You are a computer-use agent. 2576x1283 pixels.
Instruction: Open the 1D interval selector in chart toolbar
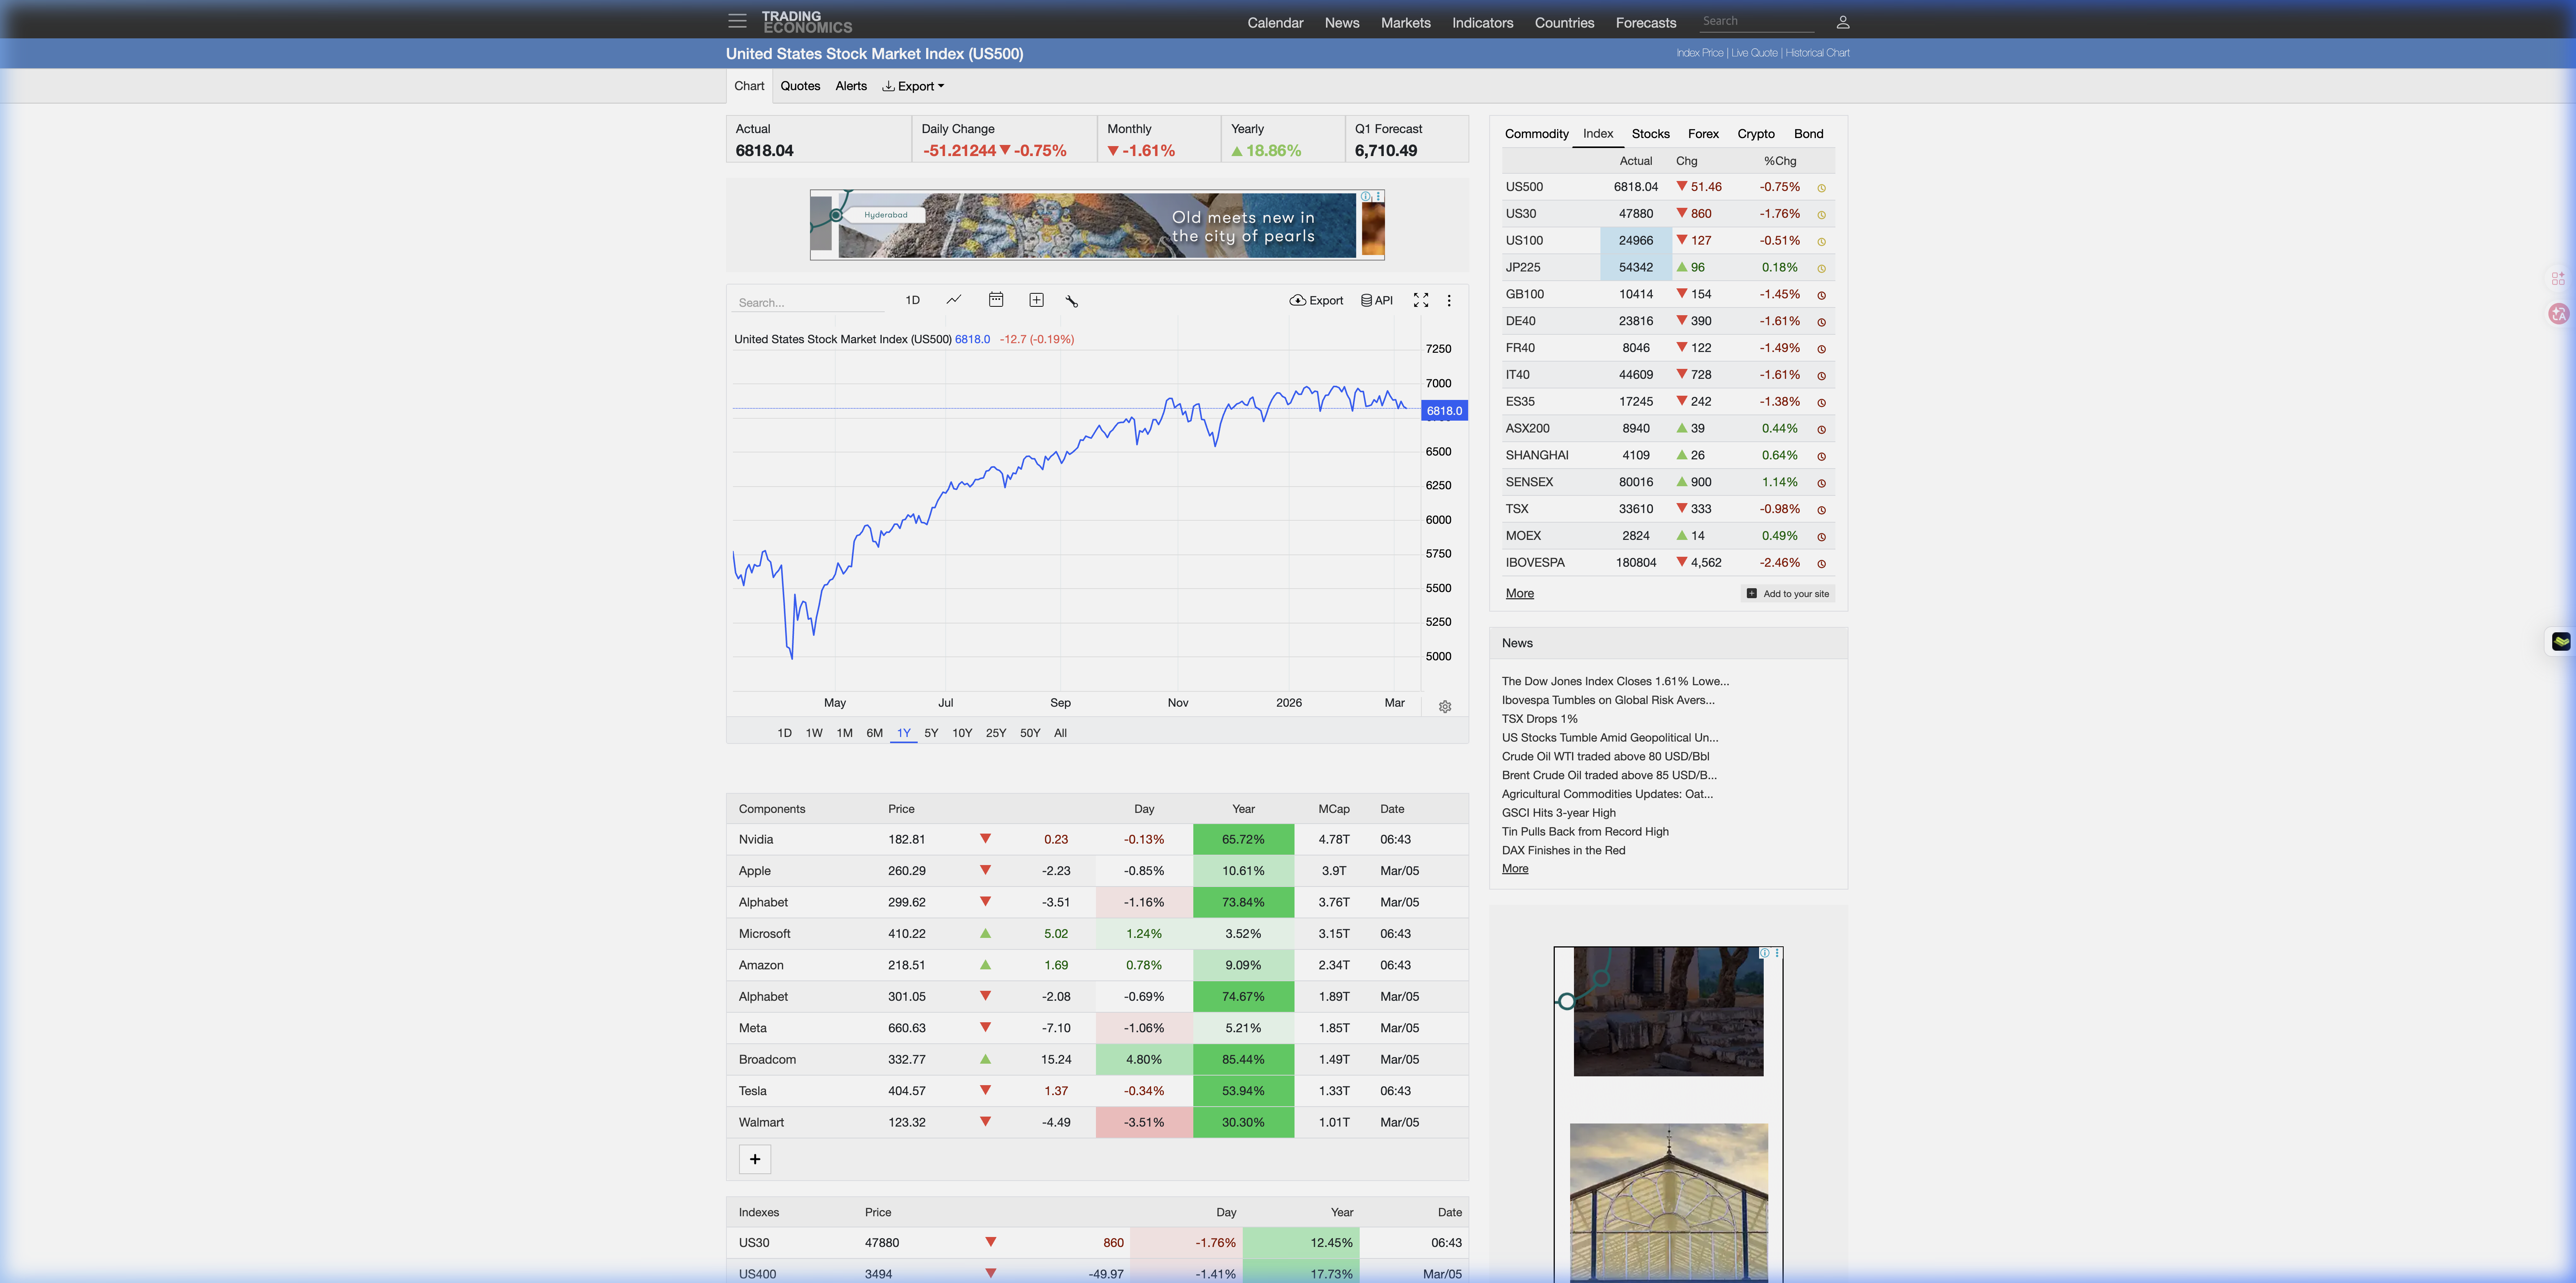click(912, 300)
